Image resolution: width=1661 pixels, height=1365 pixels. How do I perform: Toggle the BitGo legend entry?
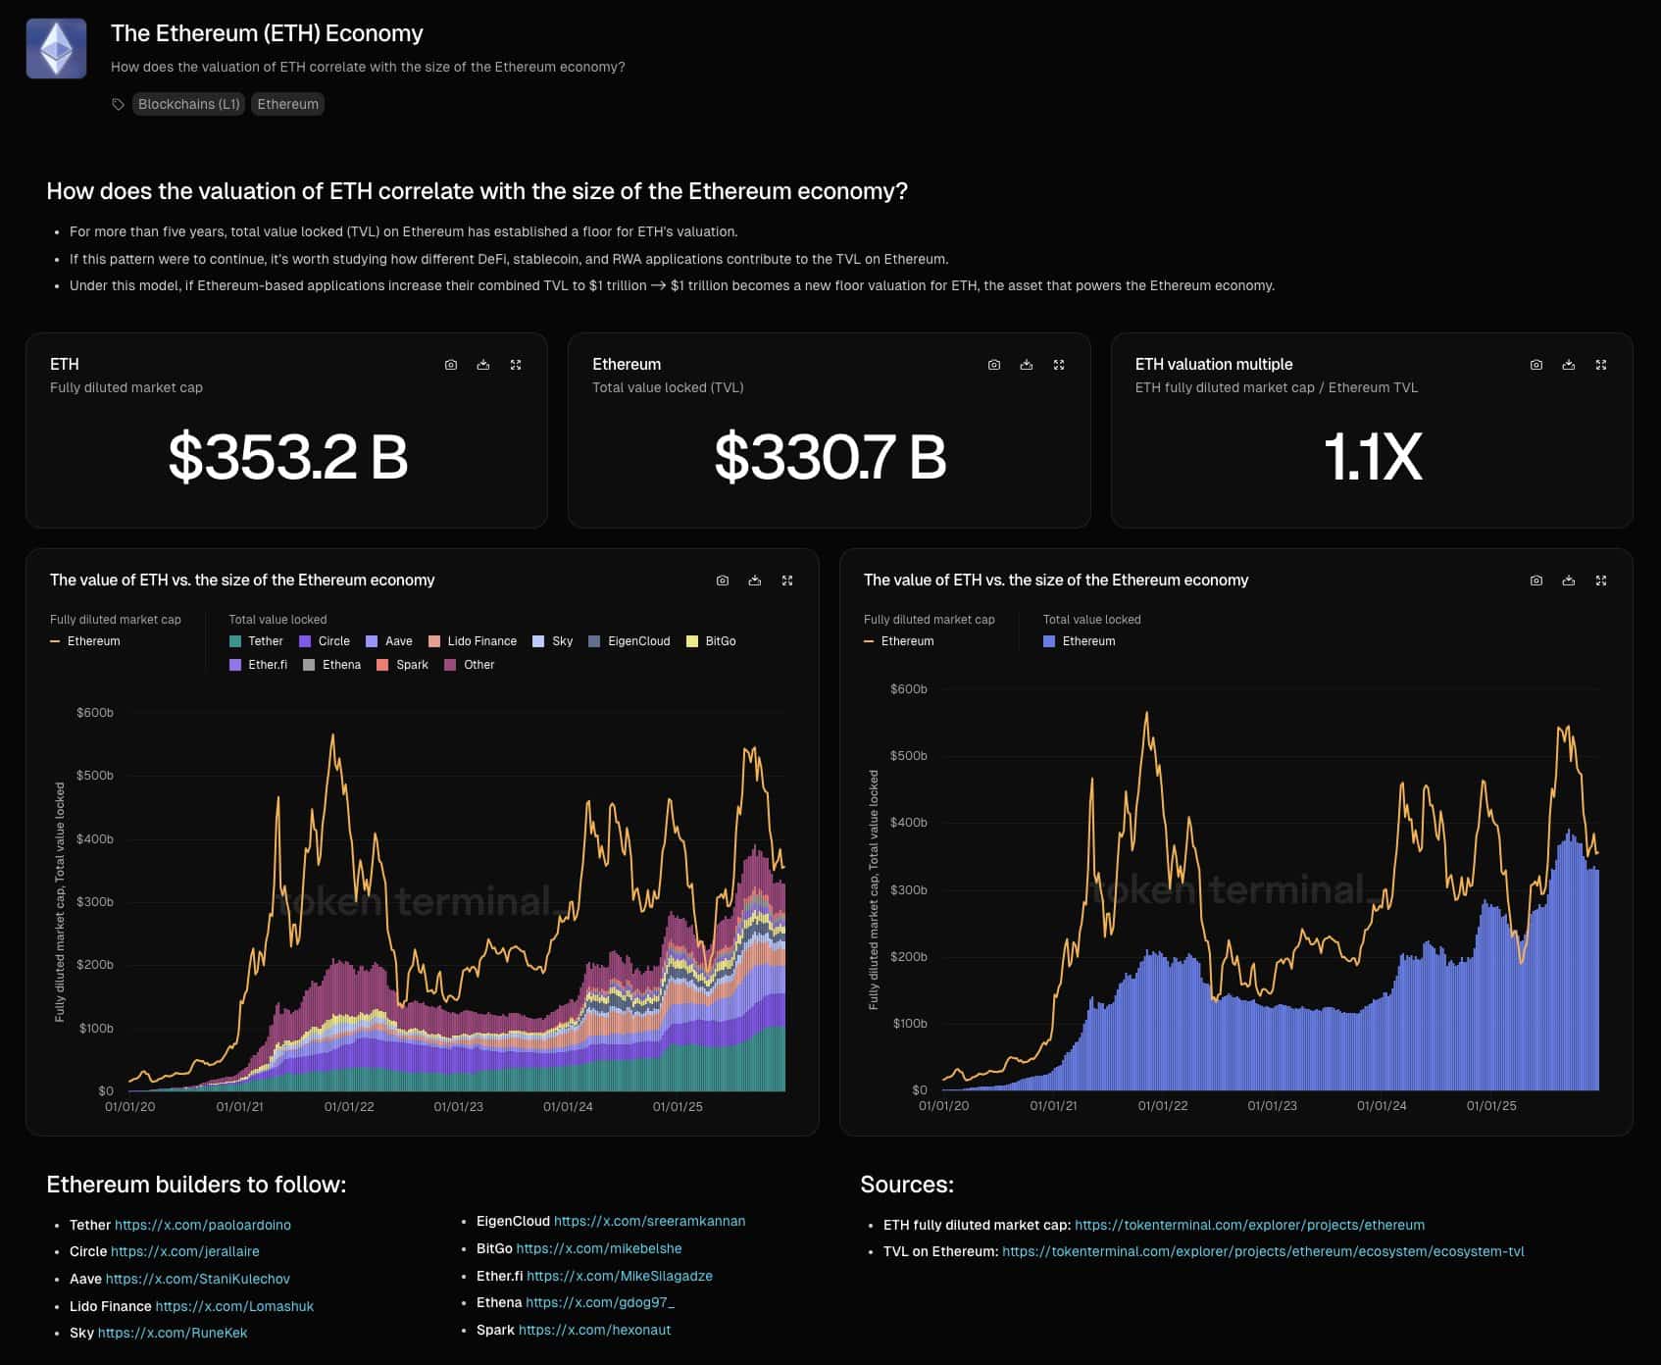pos(711,641)
